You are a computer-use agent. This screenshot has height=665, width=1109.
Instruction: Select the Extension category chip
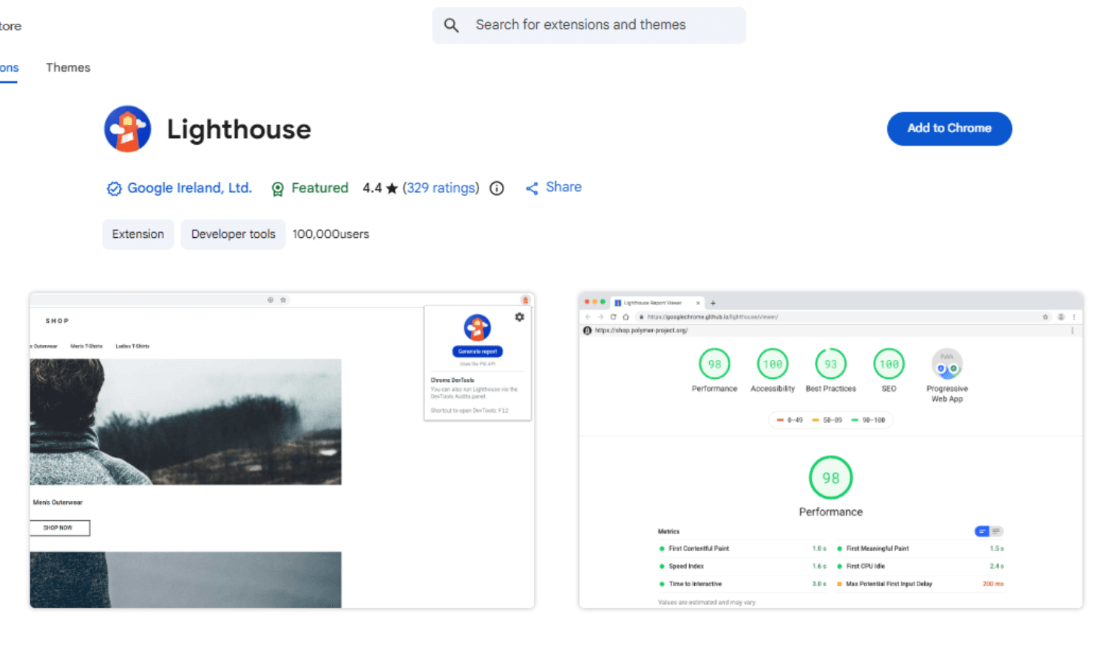tap(138, 234)
